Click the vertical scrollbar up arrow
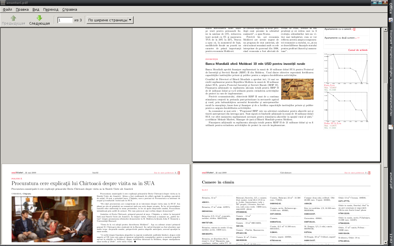This screenshot has height=246, width=394. coord(386,29)
